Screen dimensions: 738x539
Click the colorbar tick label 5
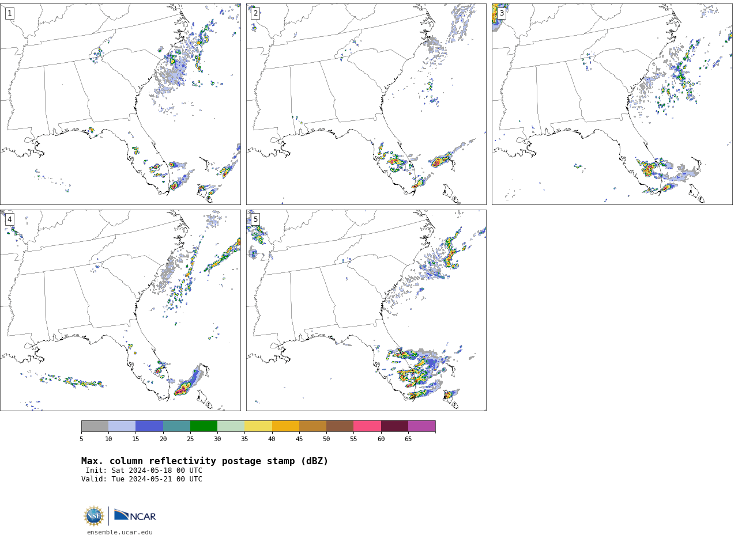(81, 439)
